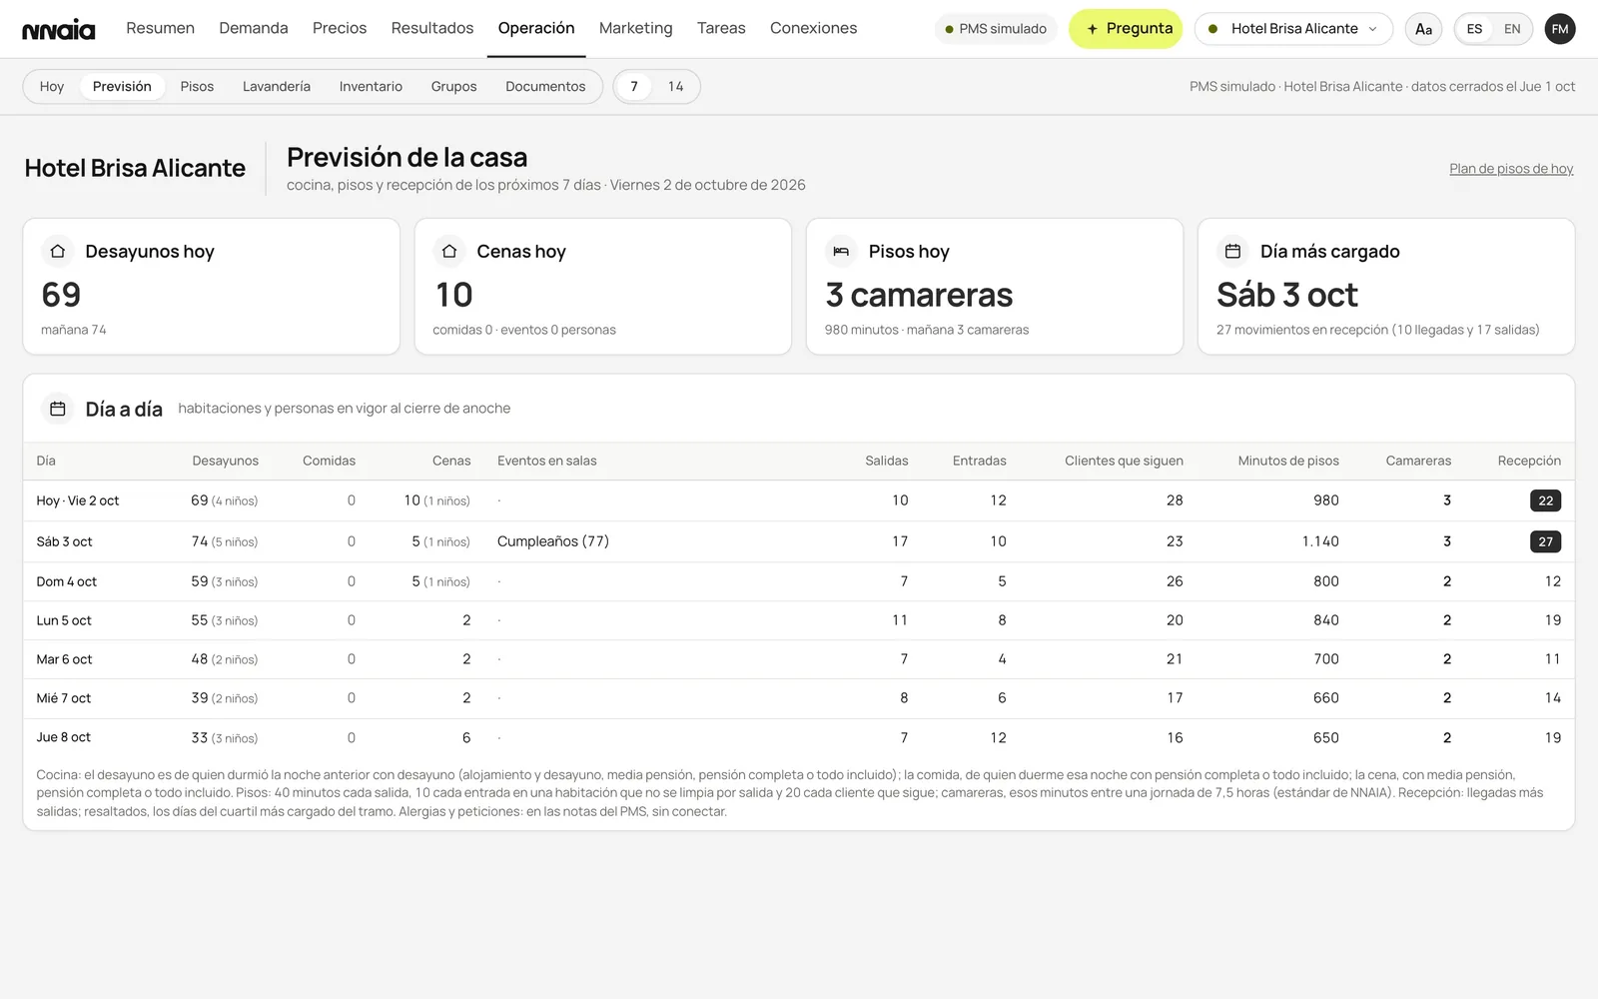
Task: Click the Cumpleaños (77) event cell
Action: 553,541
